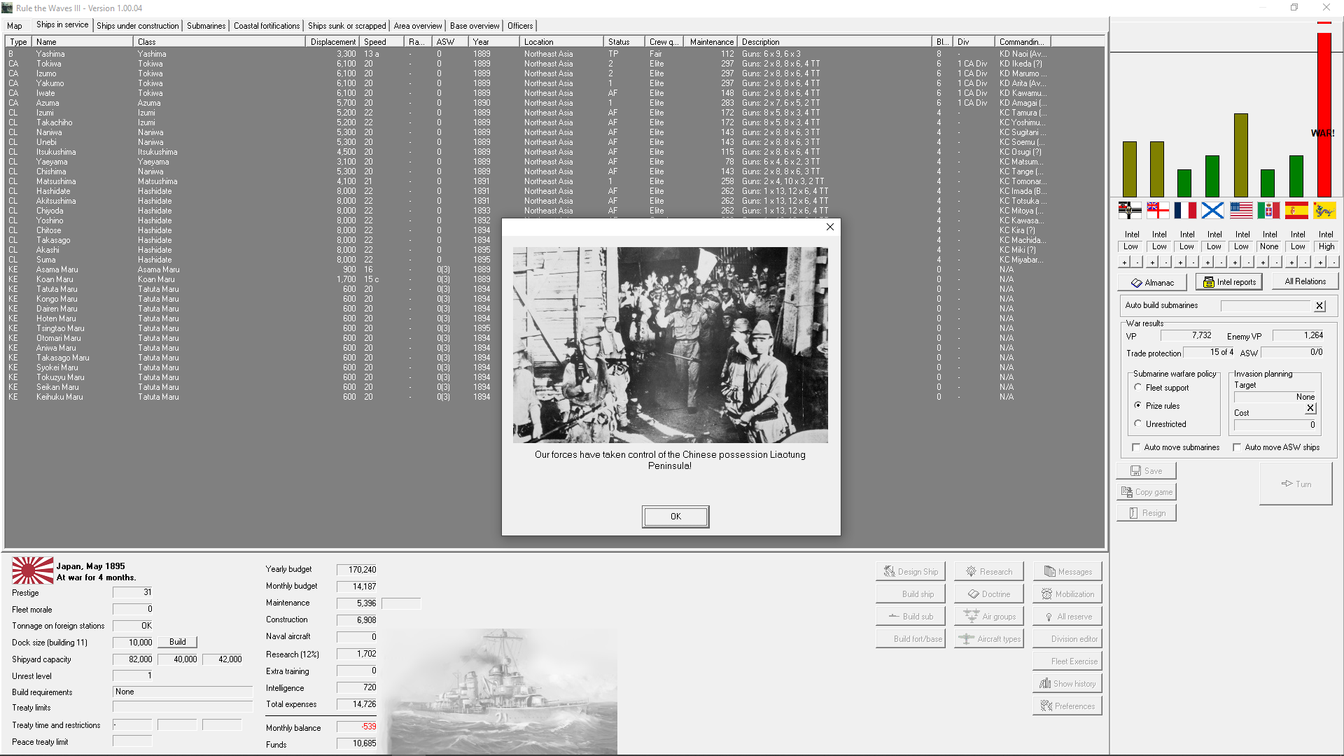Screen dimensions: 1344x756
Task: Click the German Imperial navy flag
Action: click(1130, 210)
